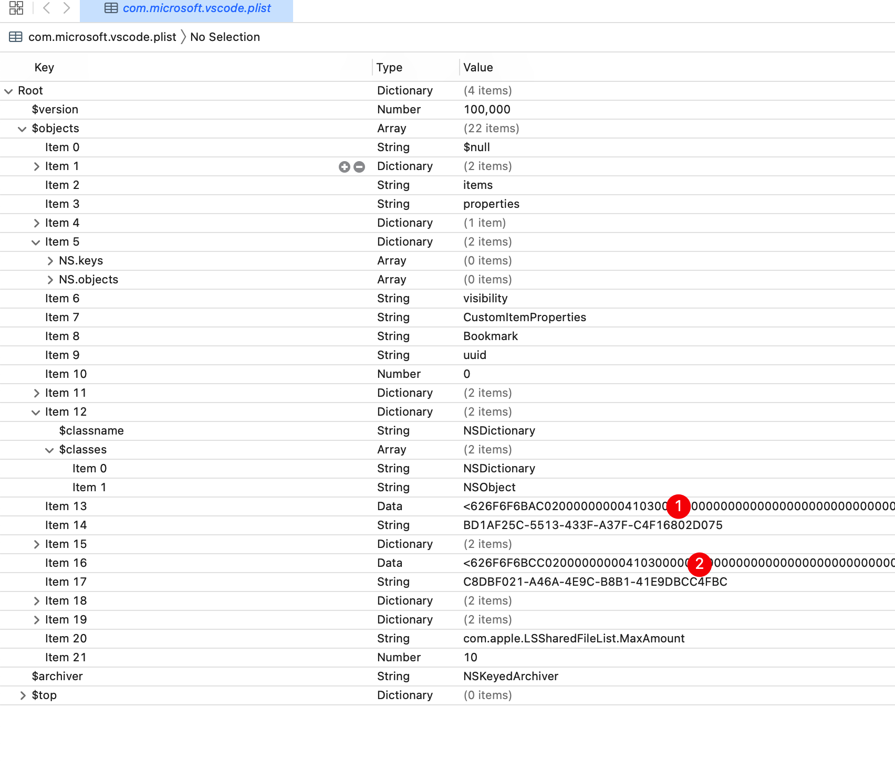895x782 pixels.
Task: Select the $classname key row
Action: click(x=91, y=430)
